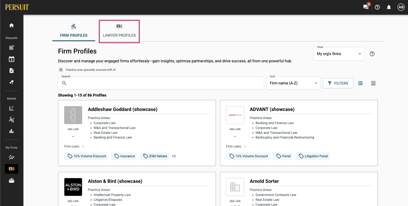408x206 pixels.
Task: Click 'Bankruptcy and Financial Restructuring' practice area
Action: [x=285, y=138]
